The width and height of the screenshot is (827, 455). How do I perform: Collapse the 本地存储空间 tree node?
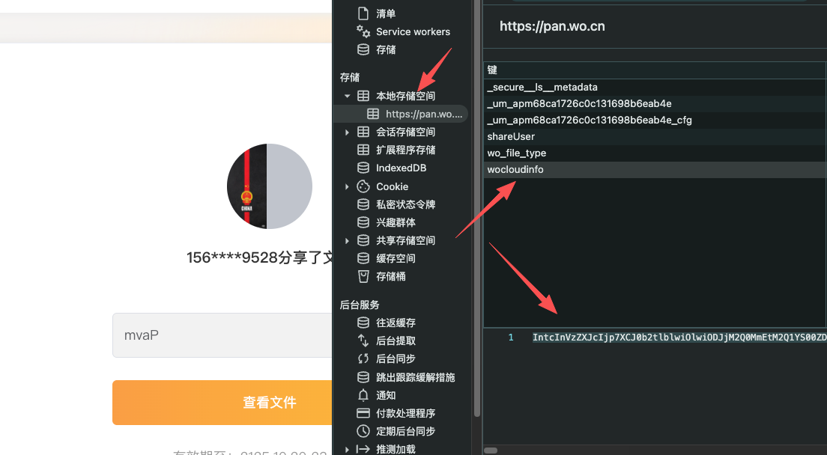click(x=348, y=96)
